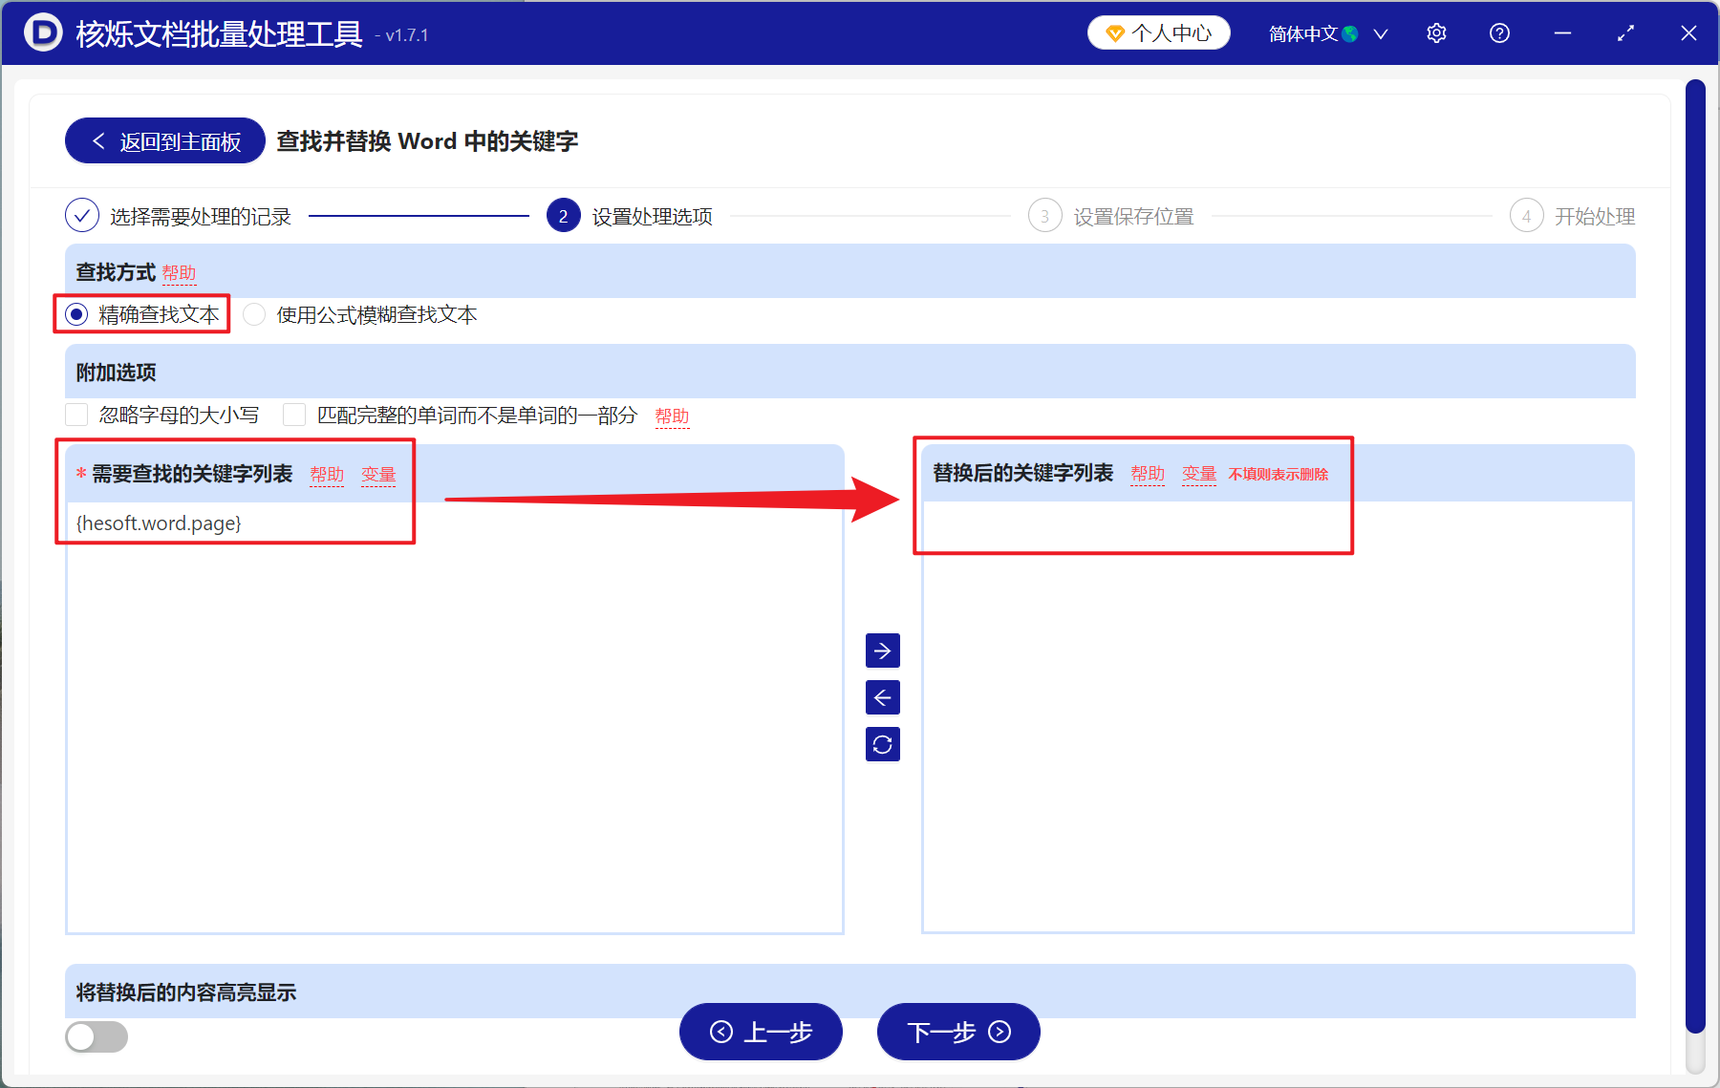Screen dimensions: 1720x1088
Task: Check 匹配完整的单词而不是单词的一部分
Action: [293, 414]
